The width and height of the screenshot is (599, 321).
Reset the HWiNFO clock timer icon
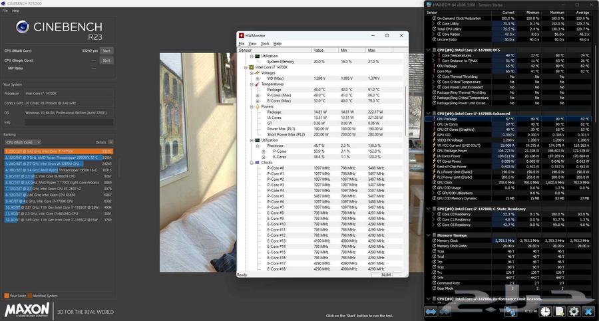(x=545, y=312)
